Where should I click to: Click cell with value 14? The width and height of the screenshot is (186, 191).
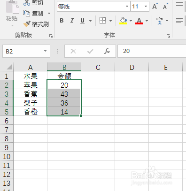coord(64,112)
